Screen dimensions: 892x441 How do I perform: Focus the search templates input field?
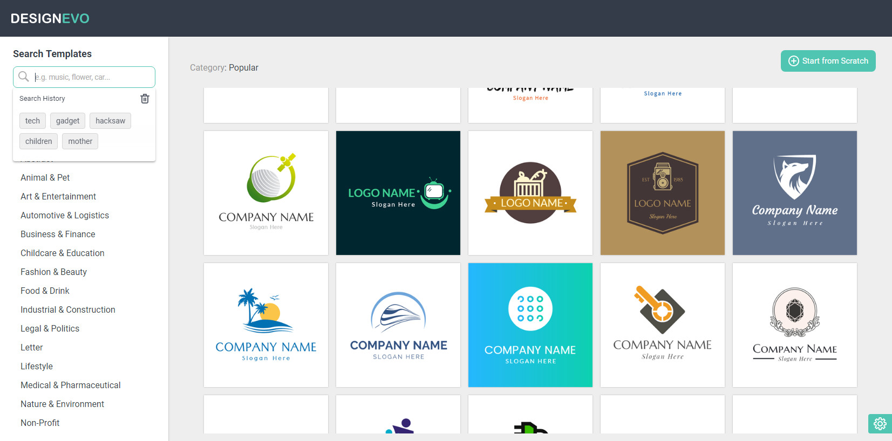click(92, 77)
